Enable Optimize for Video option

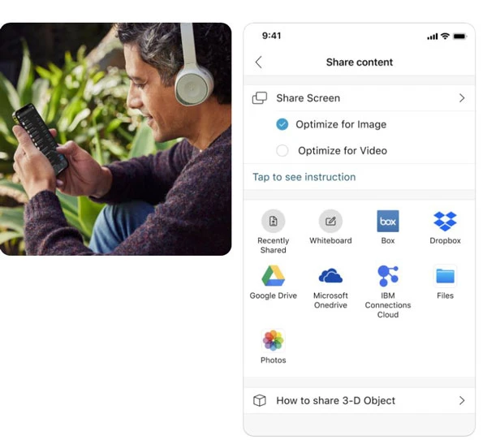coord(282,150)
